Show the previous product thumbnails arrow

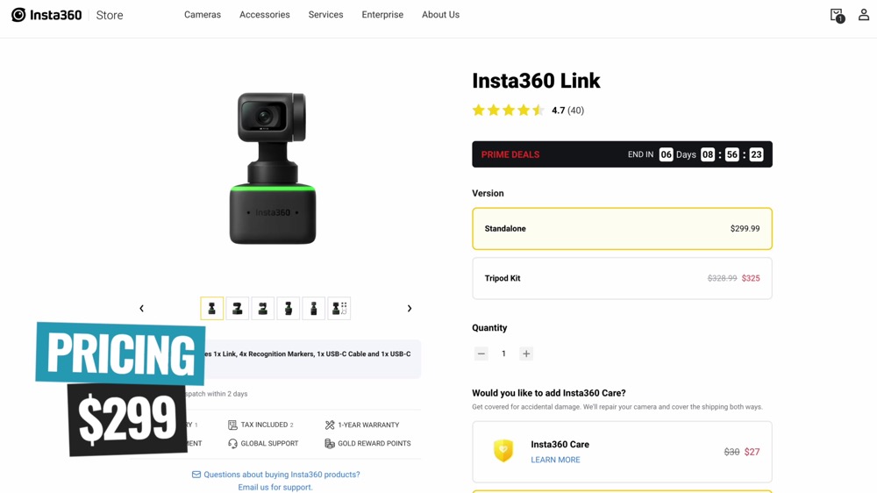click(x=142, y=309)
